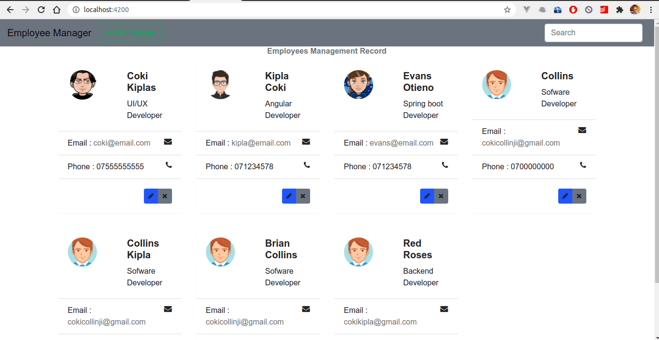Remove Collins via the X delete icon
This screenshot has width=659, height=340.
(x=579, y=196)
